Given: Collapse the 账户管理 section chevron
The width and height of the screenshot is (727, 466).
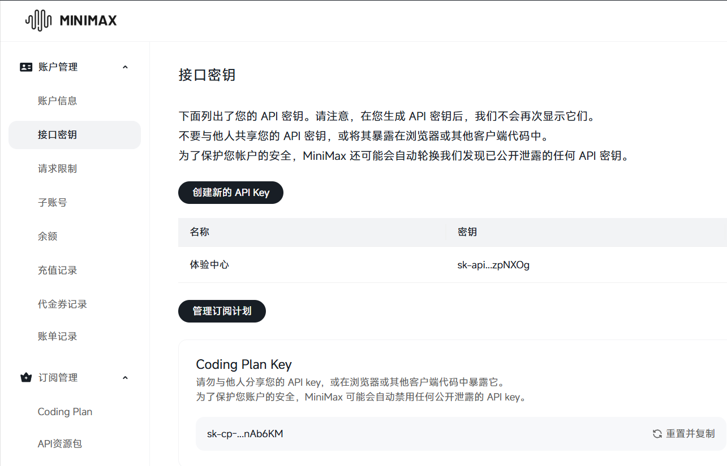Looking at the screenshot, I should coord(125,67).
